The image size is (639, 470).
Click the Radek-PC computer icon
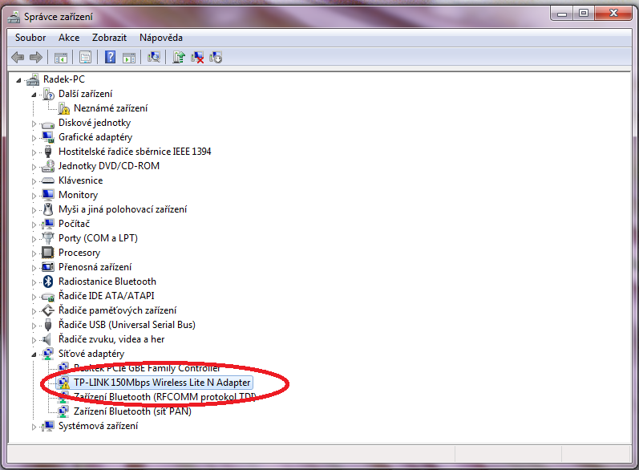pyautogui.click(x=33, y=79)
